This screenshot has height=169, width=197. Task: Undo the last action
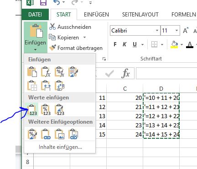(x=57, y=2)
